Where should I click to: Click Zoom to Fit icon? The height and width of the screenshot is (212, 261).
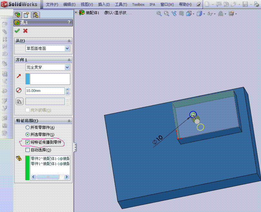tap(159, 13)
